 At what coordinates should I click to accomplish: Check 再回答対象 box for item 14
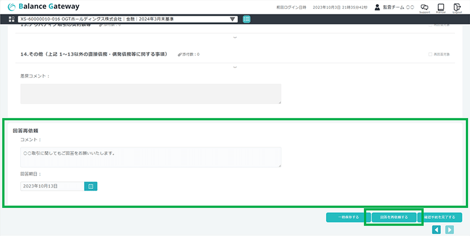[431, 54]
